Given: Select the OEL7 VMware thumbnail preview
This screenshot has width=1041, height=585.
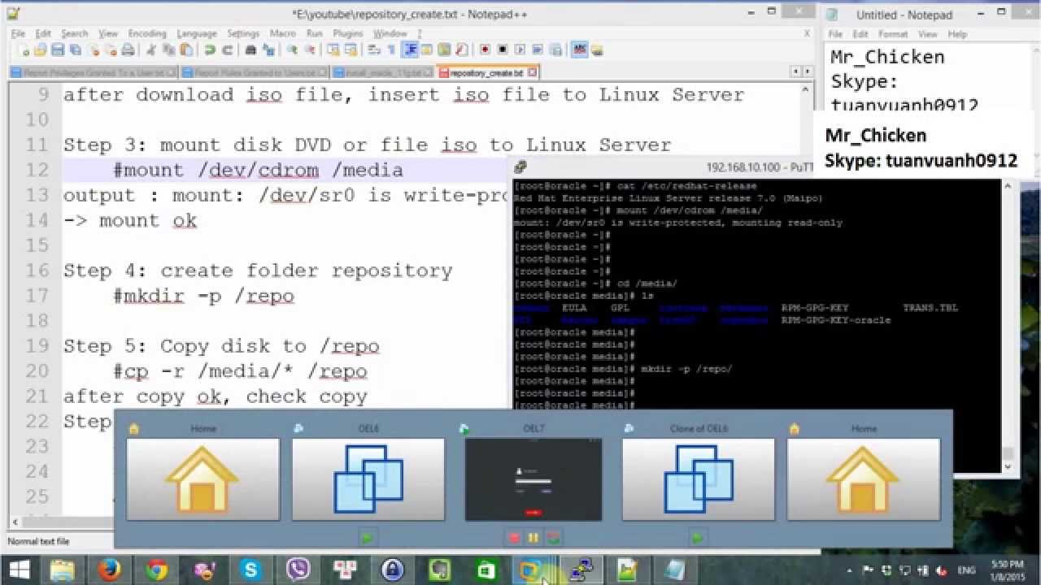Looking at the screenshot, I should pyautogui.click(x=534, y=479).
